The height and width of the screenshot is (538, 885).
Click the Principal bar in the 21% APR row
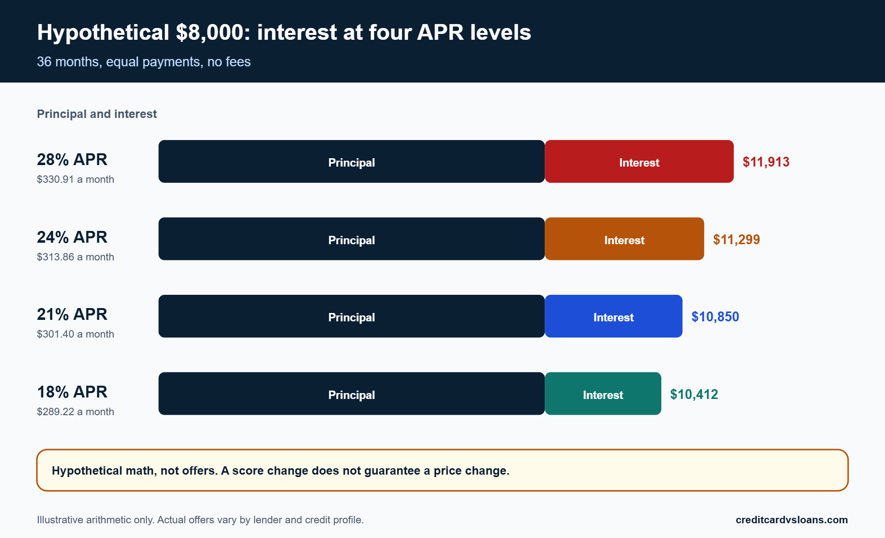[352, 316]
